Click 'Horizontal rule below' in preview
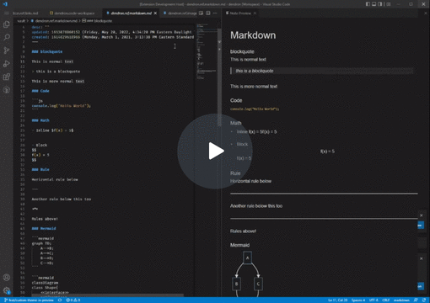 click(250, 181)
